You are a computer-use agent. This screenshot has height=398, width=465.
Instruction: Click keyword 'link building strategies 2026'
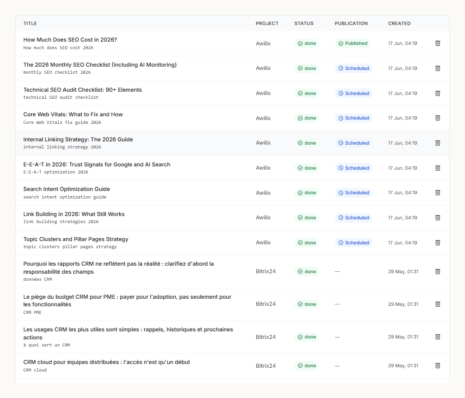point(61,222)
